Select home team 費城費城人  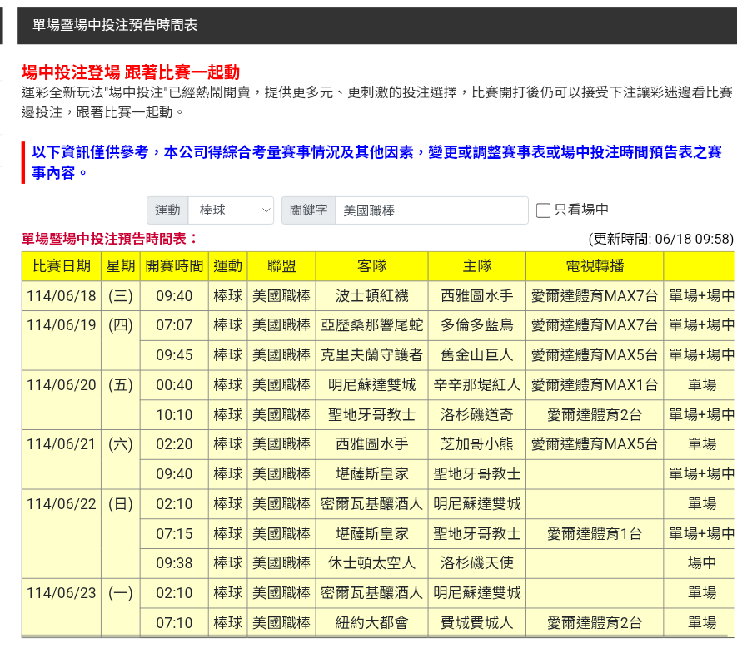477,623
